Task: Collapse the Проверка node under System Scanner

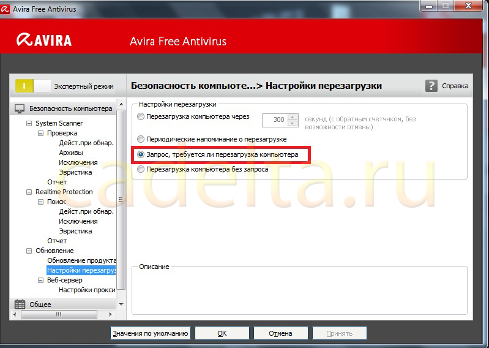Action: coord(40,134)
